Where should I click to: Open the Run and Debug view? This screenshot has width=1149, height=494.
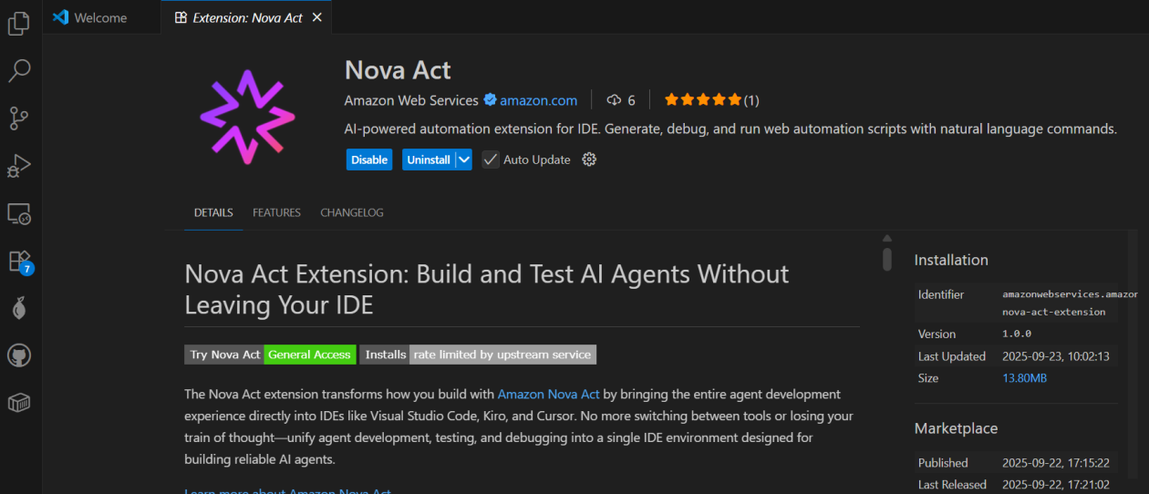(19, 166)
